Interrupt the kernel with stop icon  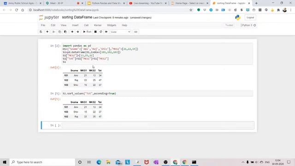[95, 32]
